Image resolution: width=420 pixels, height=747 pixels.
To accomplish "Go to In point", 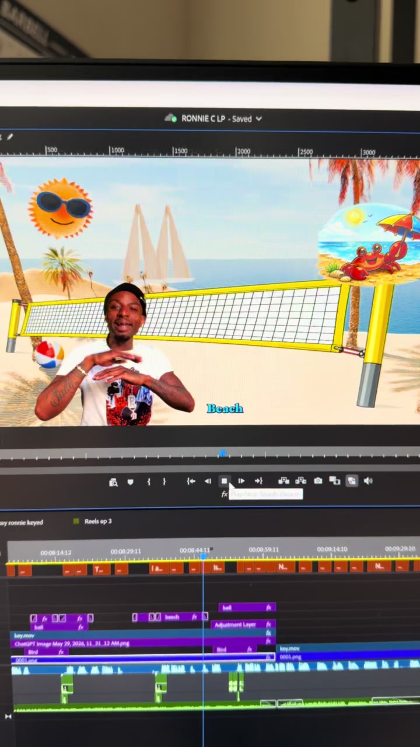I will [191, 481].
